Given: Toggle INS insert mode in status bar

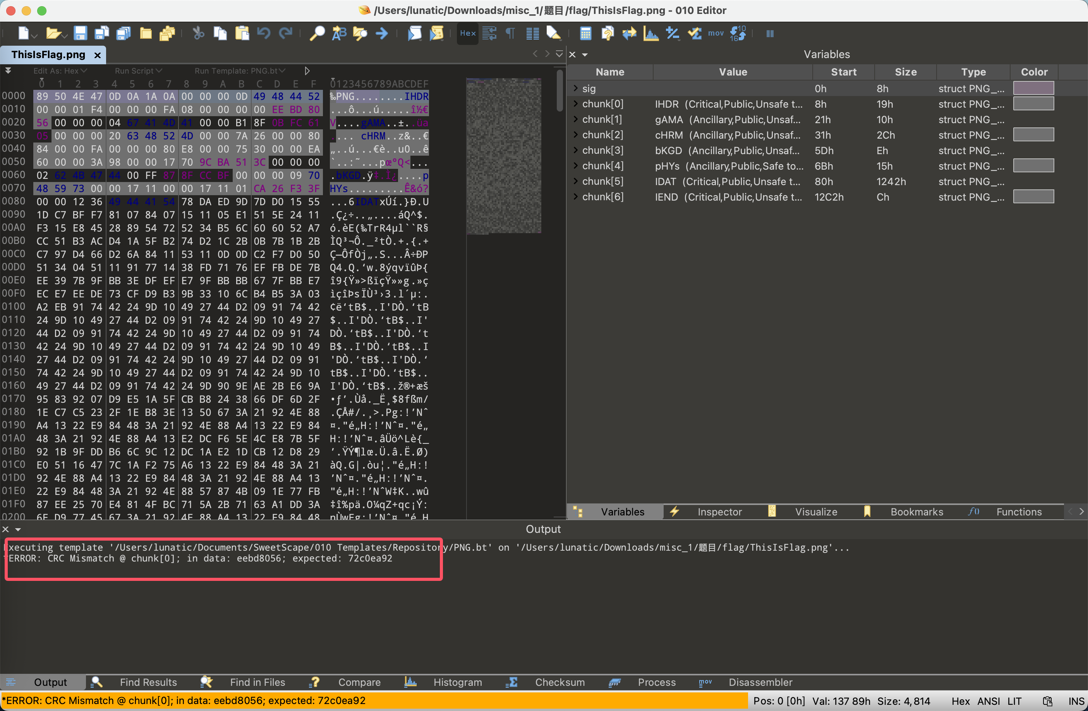Looking at the screenshot, I should pyautogui.click(x=1076, y=701).
